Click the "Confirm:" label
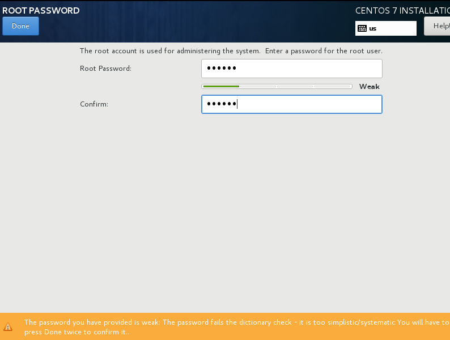450x340 pixels. [x=94, y=104]
